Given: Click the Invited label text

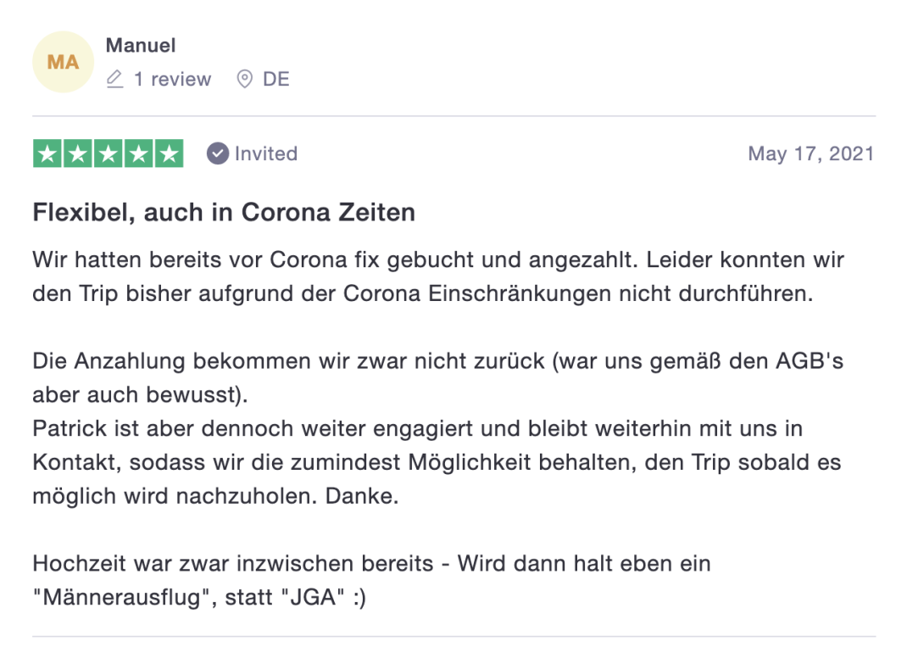Looking at the screenshot, I should click(266, 153).
